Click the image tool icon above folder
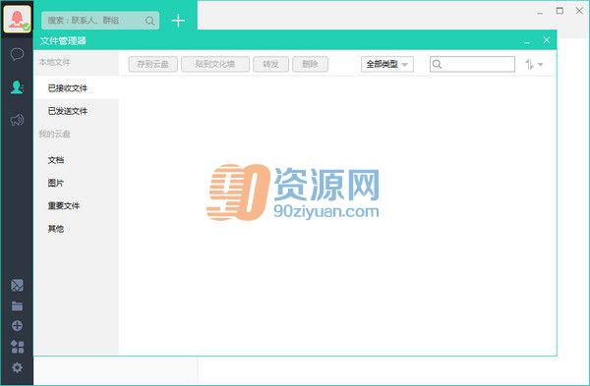This screenshot has width=590, height=386. coord(17,285)
